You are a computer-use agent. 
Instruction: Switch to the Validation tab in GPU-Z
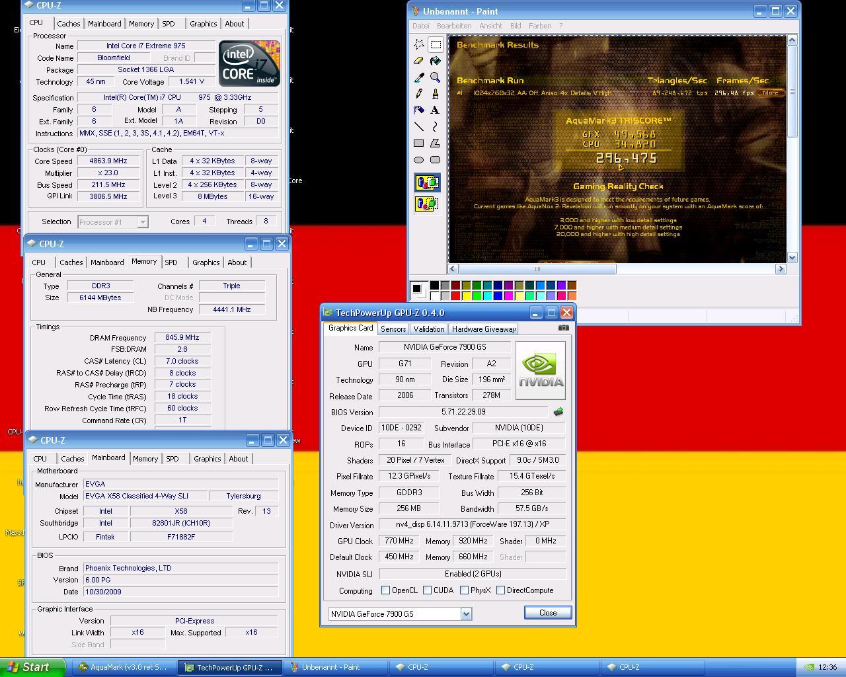(x=429, y=329)
